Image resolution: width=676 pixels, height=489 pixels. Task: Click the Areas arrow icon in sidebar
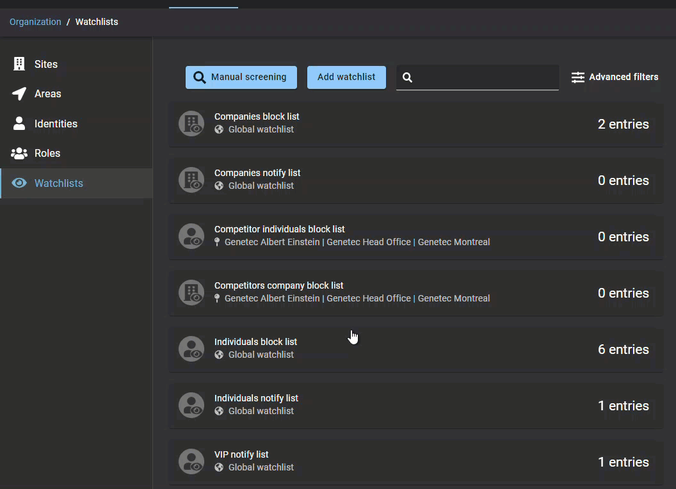click(19, 93)
